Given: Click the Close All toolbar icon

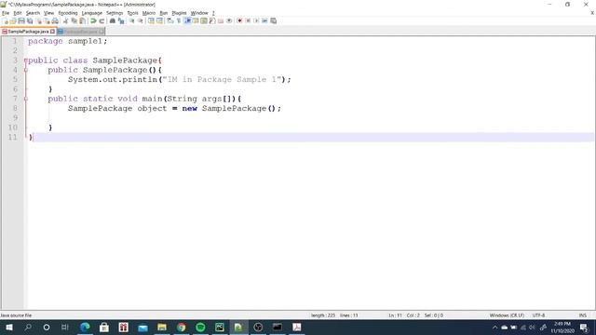Looking at the screenshot, I should (47, 20).
